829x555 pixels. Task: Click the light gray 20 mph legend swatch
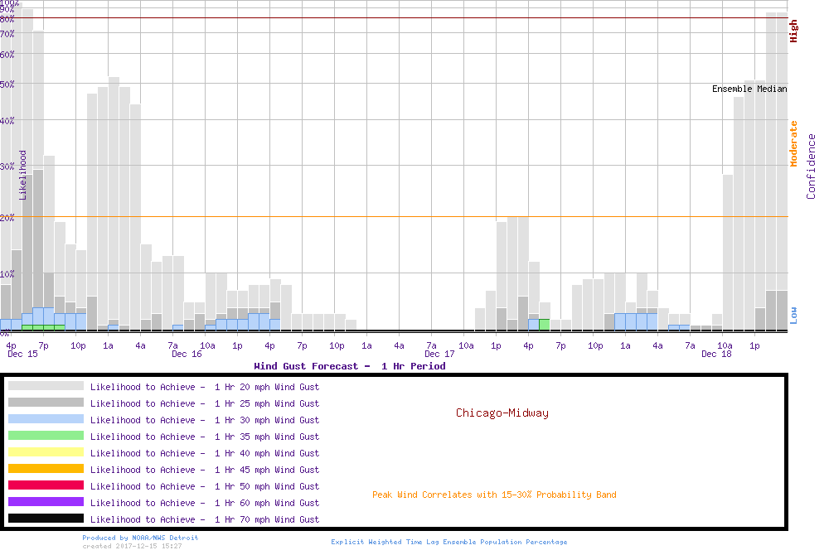click(x=46, y=386)
